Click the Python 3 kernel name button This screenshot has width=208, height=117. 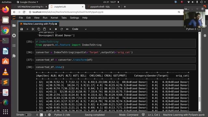191,29
